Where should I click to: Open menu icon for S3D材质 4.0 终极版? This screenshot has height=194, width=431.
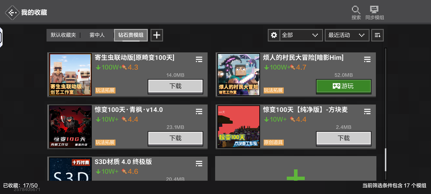tap(199, 164)
